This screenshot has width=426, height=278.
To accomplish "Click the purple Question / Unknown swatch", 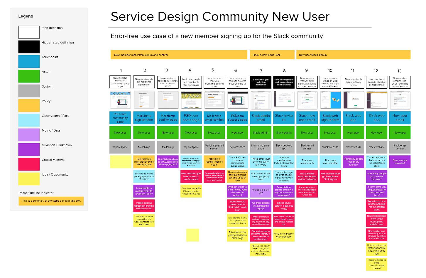I will click(x=29, y=149).
